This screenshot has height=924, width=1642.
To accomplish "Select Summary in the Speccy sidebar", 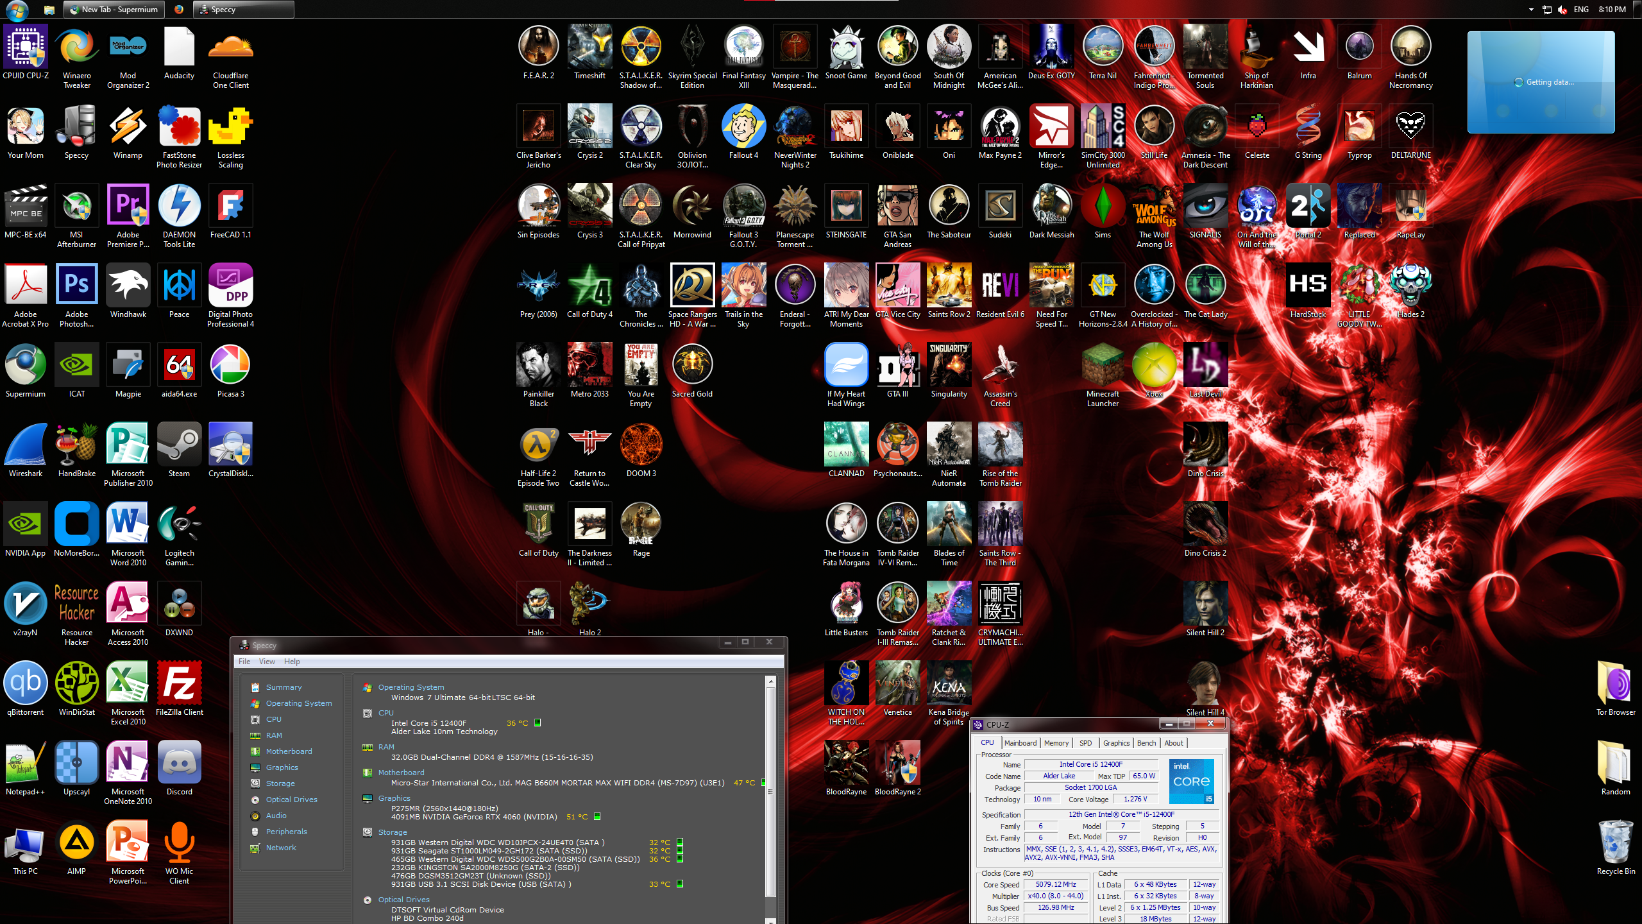I will tap(284, 687).
